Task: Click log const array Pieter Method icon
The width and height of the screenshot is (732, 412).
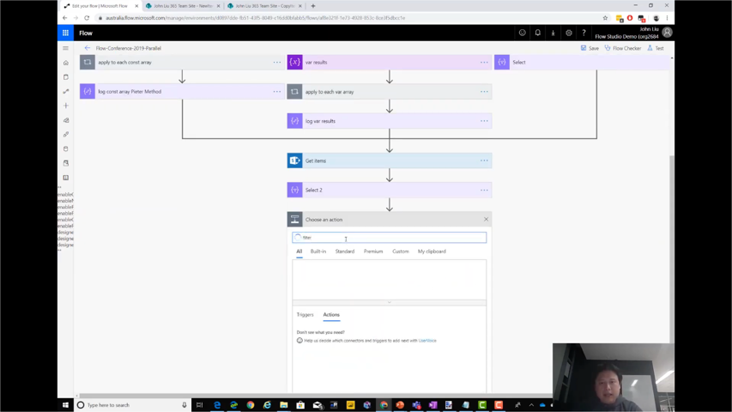Action: 88,92
